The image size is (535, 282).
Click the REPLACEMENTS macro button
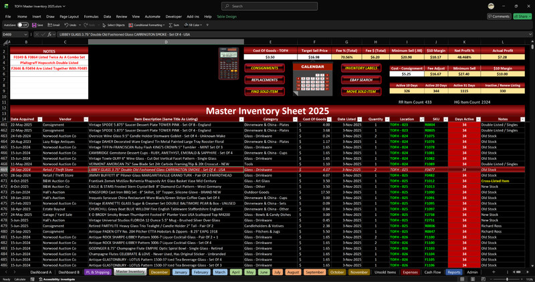(264, 80)
